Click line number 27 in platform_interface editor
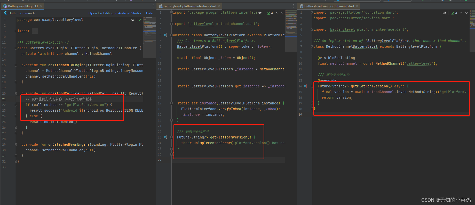This screenshot has height=205, width=475. (160, 160)
